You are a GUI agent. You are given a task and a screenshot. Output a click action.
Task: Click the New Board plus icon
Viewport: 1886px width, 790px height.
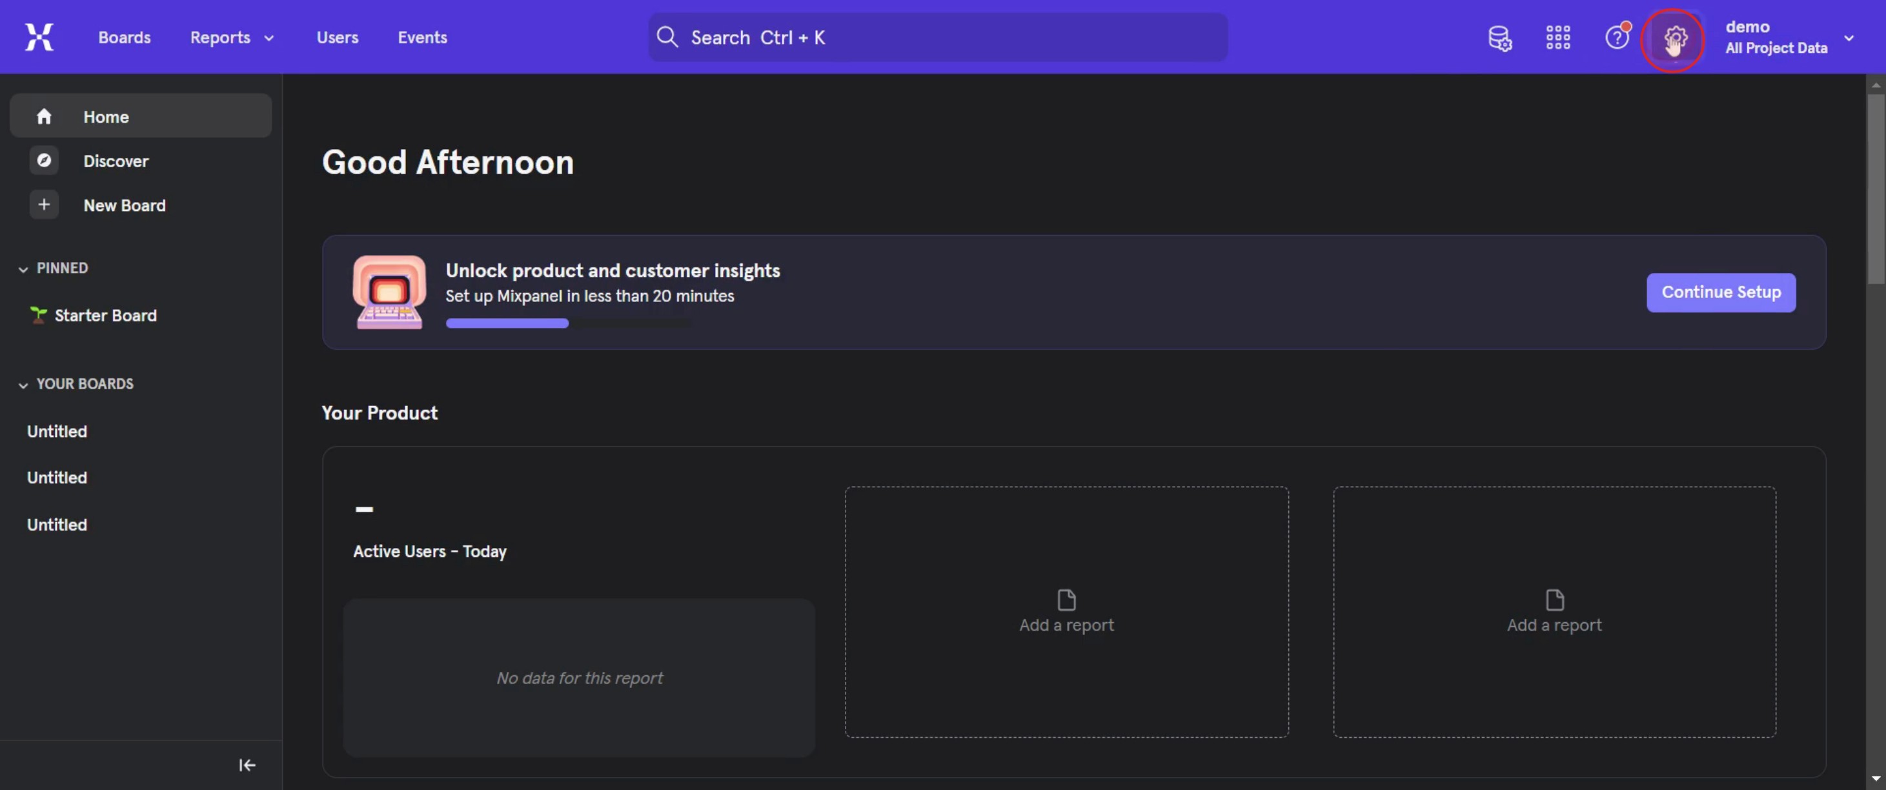point(44,205)
